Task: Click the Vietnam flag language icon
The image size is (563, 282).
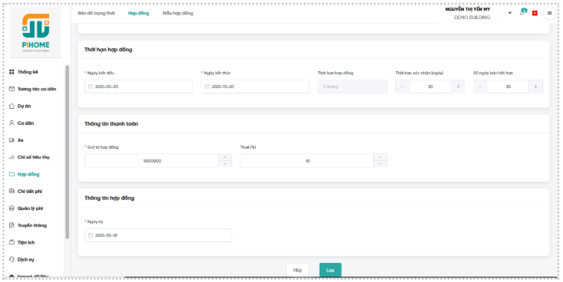Action: point(535,13)
